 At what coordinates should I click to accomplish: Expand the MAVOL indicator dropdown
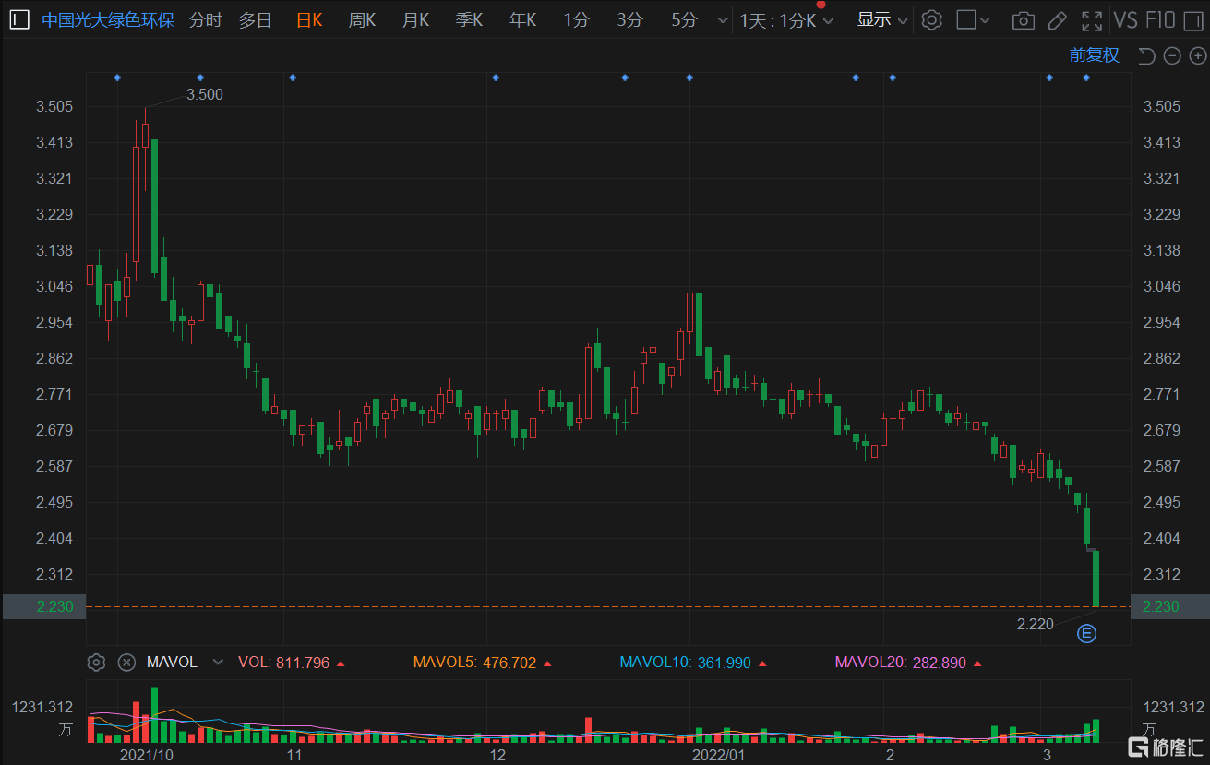tap(218, 663)
